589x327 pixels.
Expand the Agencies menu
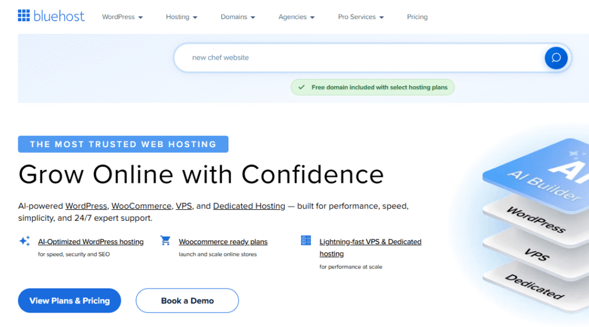pyautogui.click(x=296, y=17)
